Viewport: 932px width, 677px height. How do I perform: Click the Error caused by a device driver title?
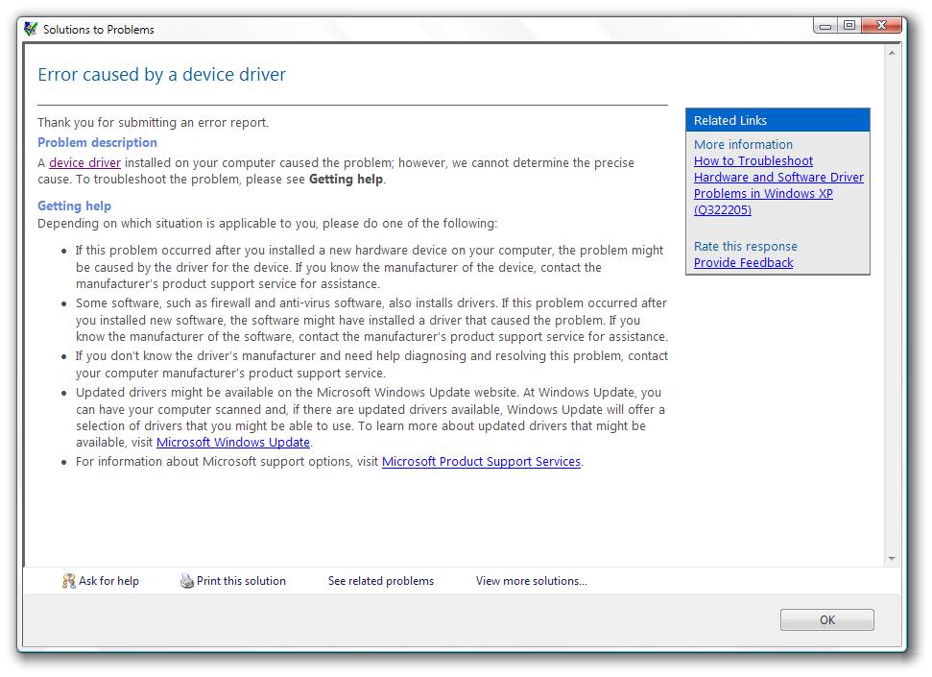[161, 74]
